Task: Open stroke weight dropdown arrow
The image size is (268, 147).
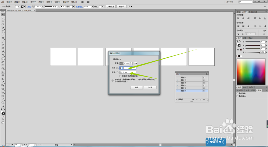Action: pyautogui.click(x=42, y=6)
